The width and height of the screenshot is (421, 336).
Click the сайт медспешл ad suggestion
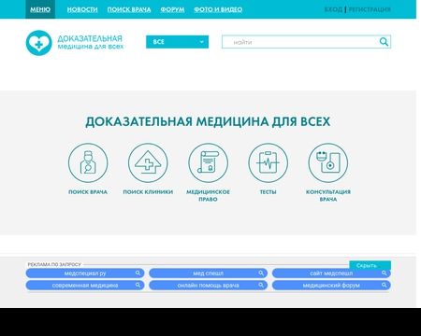[331, 273]
